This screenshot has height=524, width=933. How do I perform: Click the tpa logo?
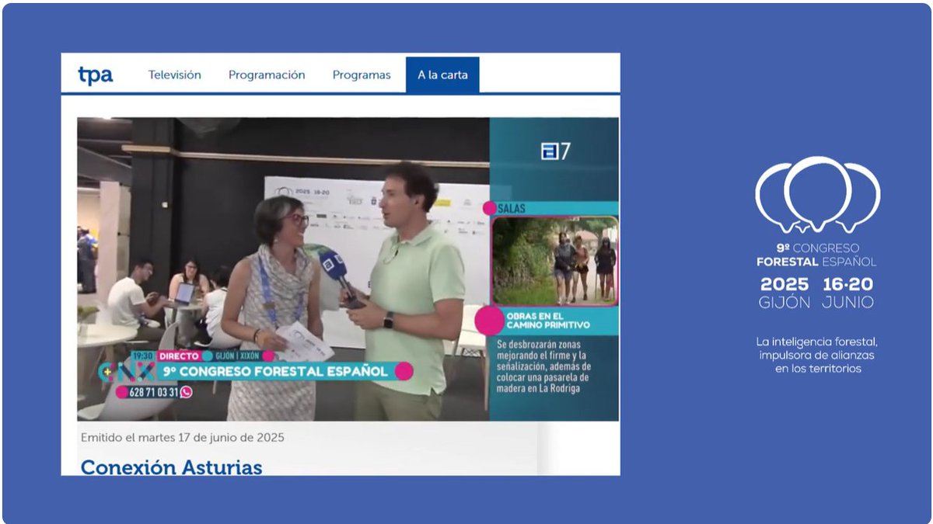[x=95, y=75]
